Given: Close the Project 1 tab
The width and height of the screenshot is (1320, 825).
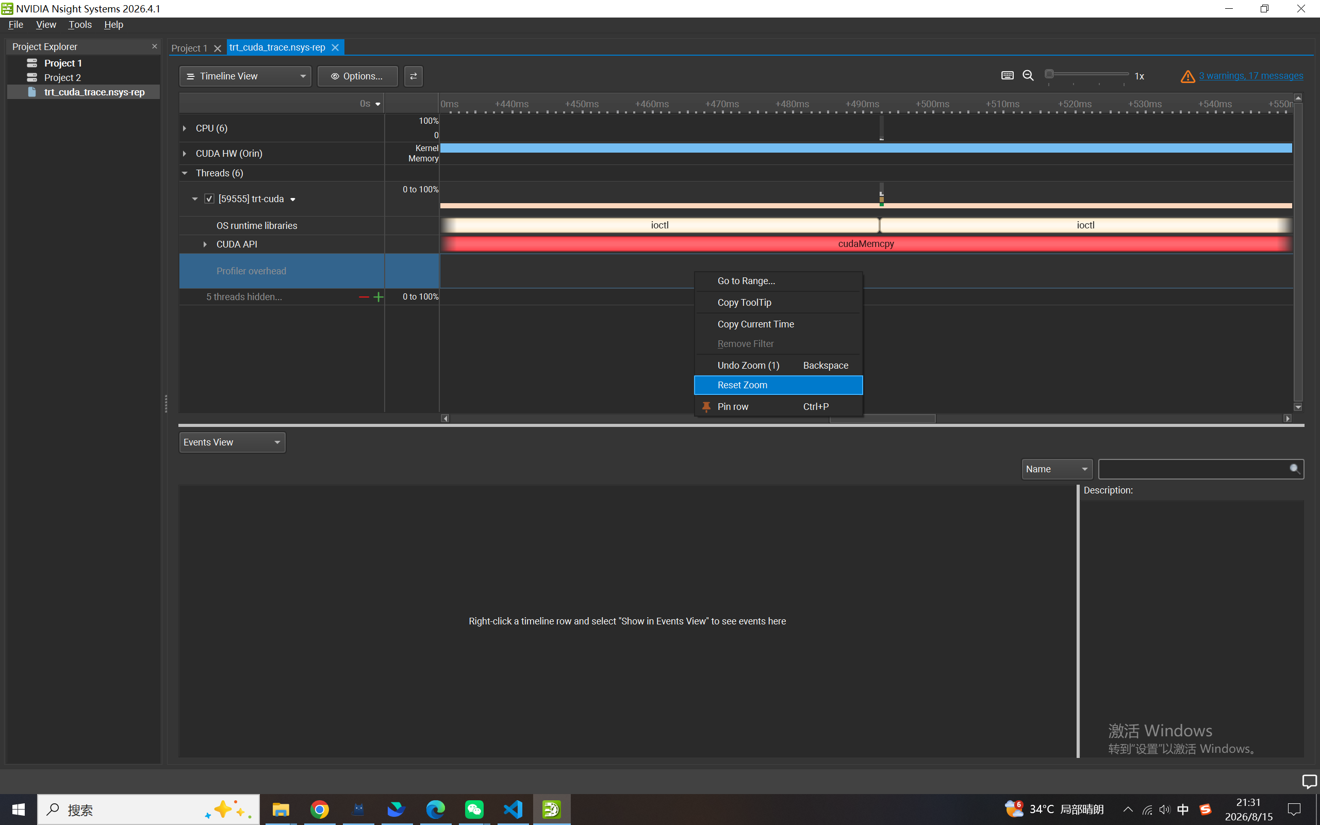Looking at the screenshot, I should 218,48.
